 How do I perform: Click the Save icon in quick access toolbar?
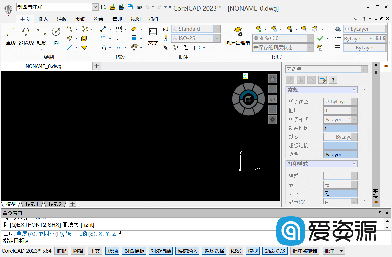point(130,7)
